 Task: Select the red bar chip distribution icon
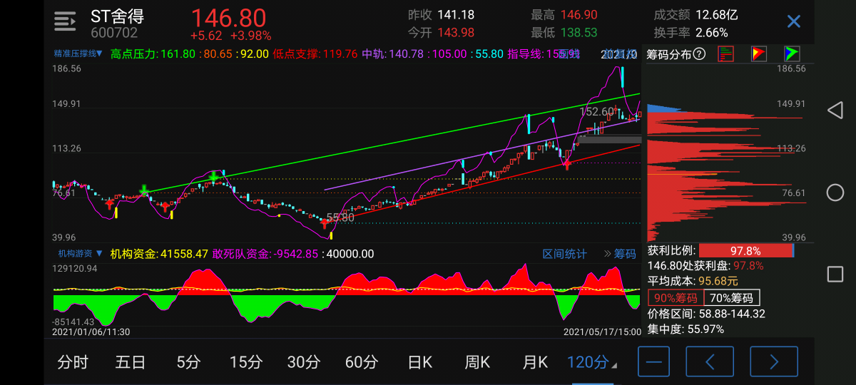click(725, 53)
